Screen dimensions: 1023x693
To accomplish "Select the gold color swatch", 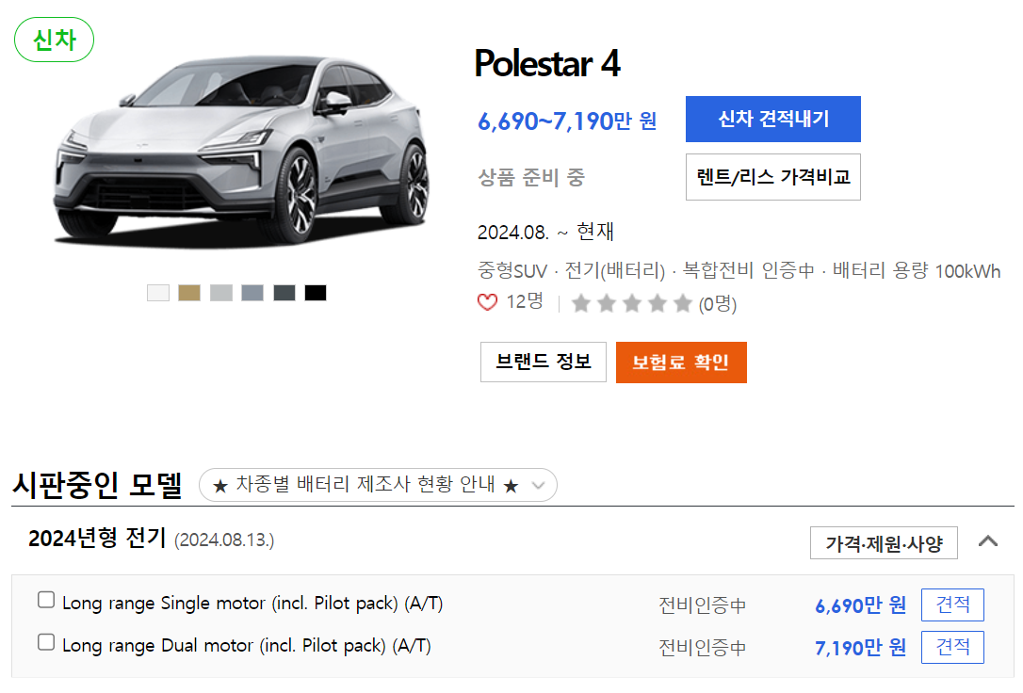I will click(x=189, y=293).
